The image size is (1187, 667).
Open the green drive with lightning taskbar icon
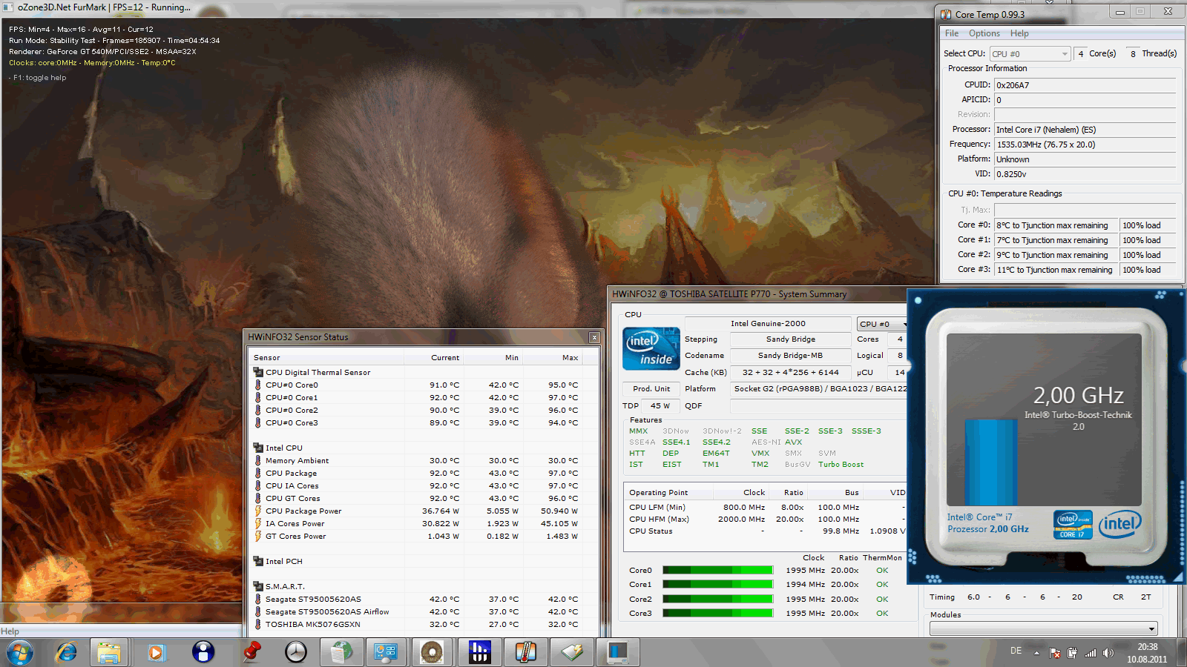572,652
